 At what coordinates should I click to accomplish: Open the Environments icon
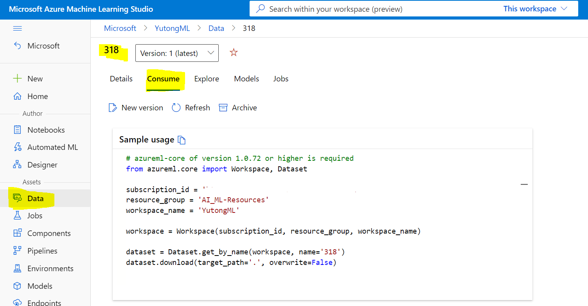(x=18, y=268)
